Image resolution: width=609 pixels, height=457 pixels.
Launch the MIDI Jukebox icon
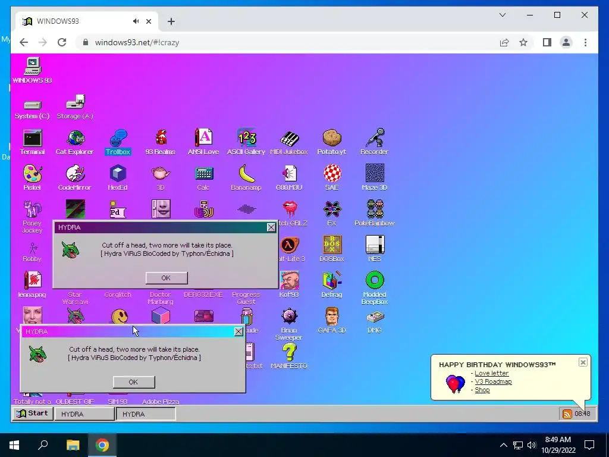coord(288,142)
